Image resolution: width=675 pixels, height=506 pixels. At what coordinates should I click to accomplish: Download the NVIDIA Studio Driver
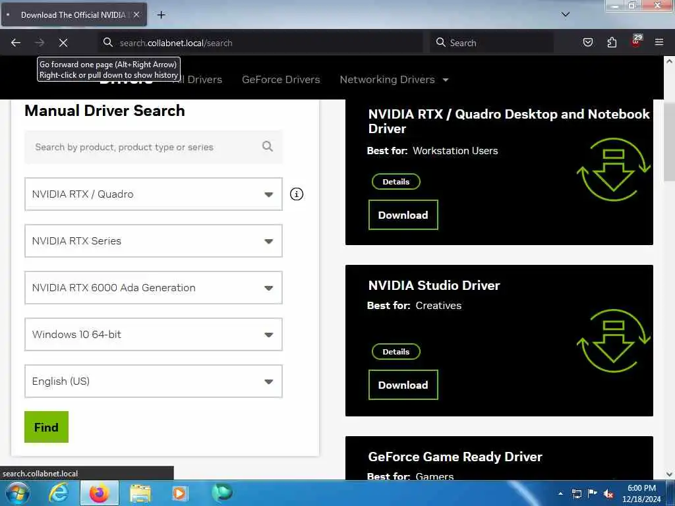(403, 385)
